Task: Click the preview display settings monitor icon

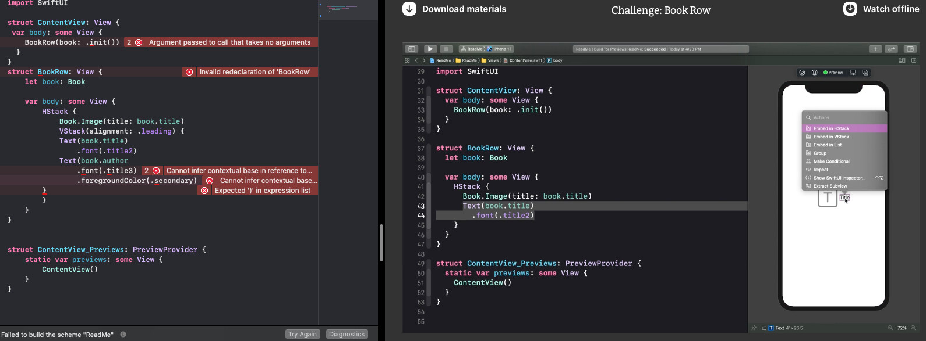Action: [853, 73]
